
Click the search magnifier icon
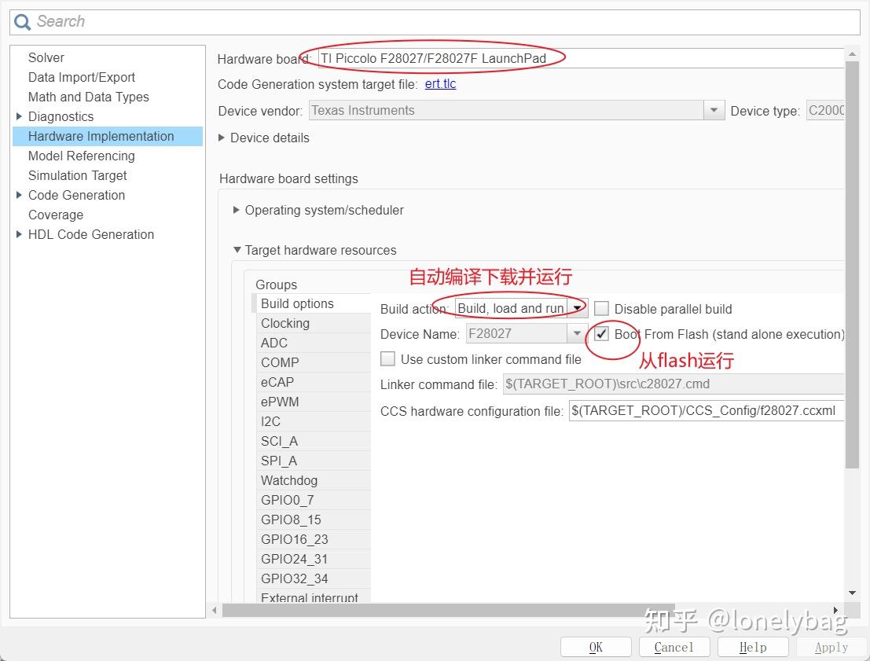tap(22, 22)
